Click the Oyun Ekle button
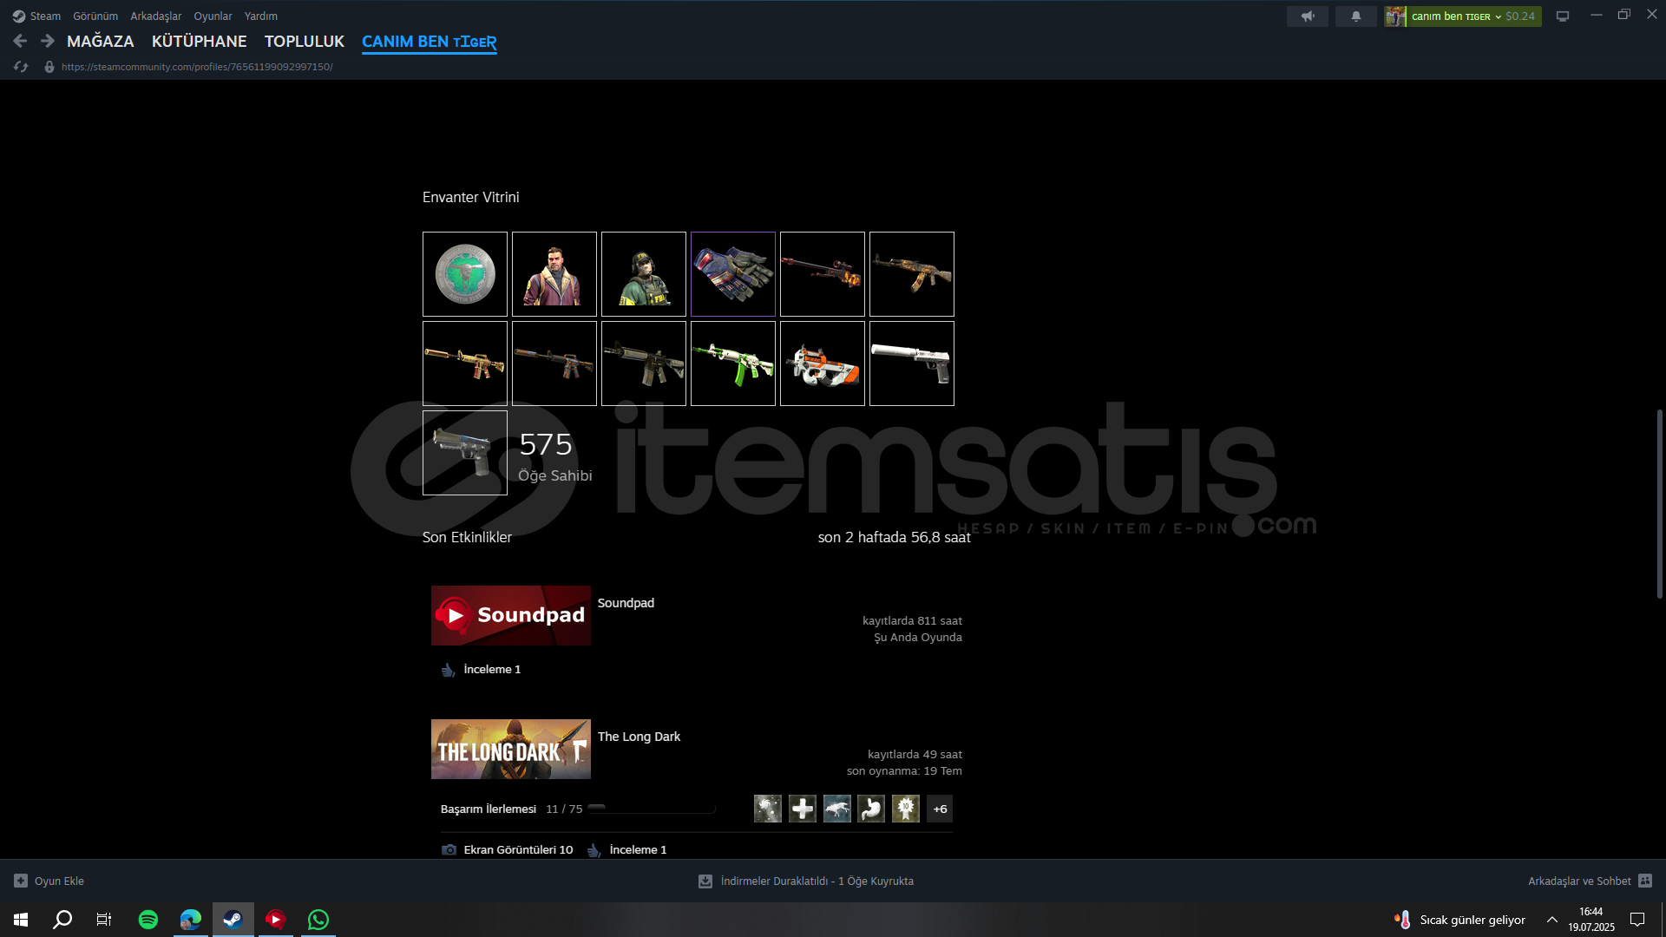 [x=49, y=881]
